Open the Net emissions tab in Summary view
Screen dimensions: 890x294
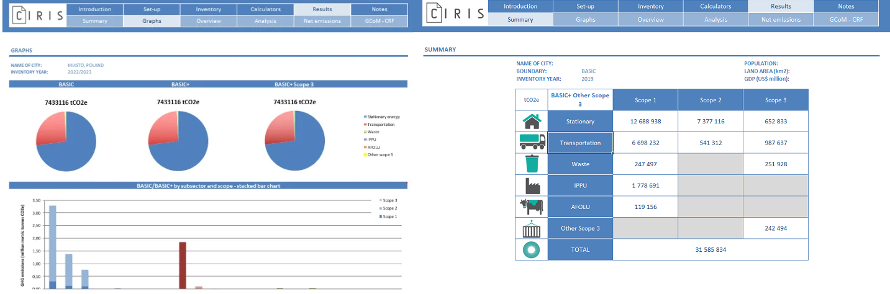click(781, 20)
